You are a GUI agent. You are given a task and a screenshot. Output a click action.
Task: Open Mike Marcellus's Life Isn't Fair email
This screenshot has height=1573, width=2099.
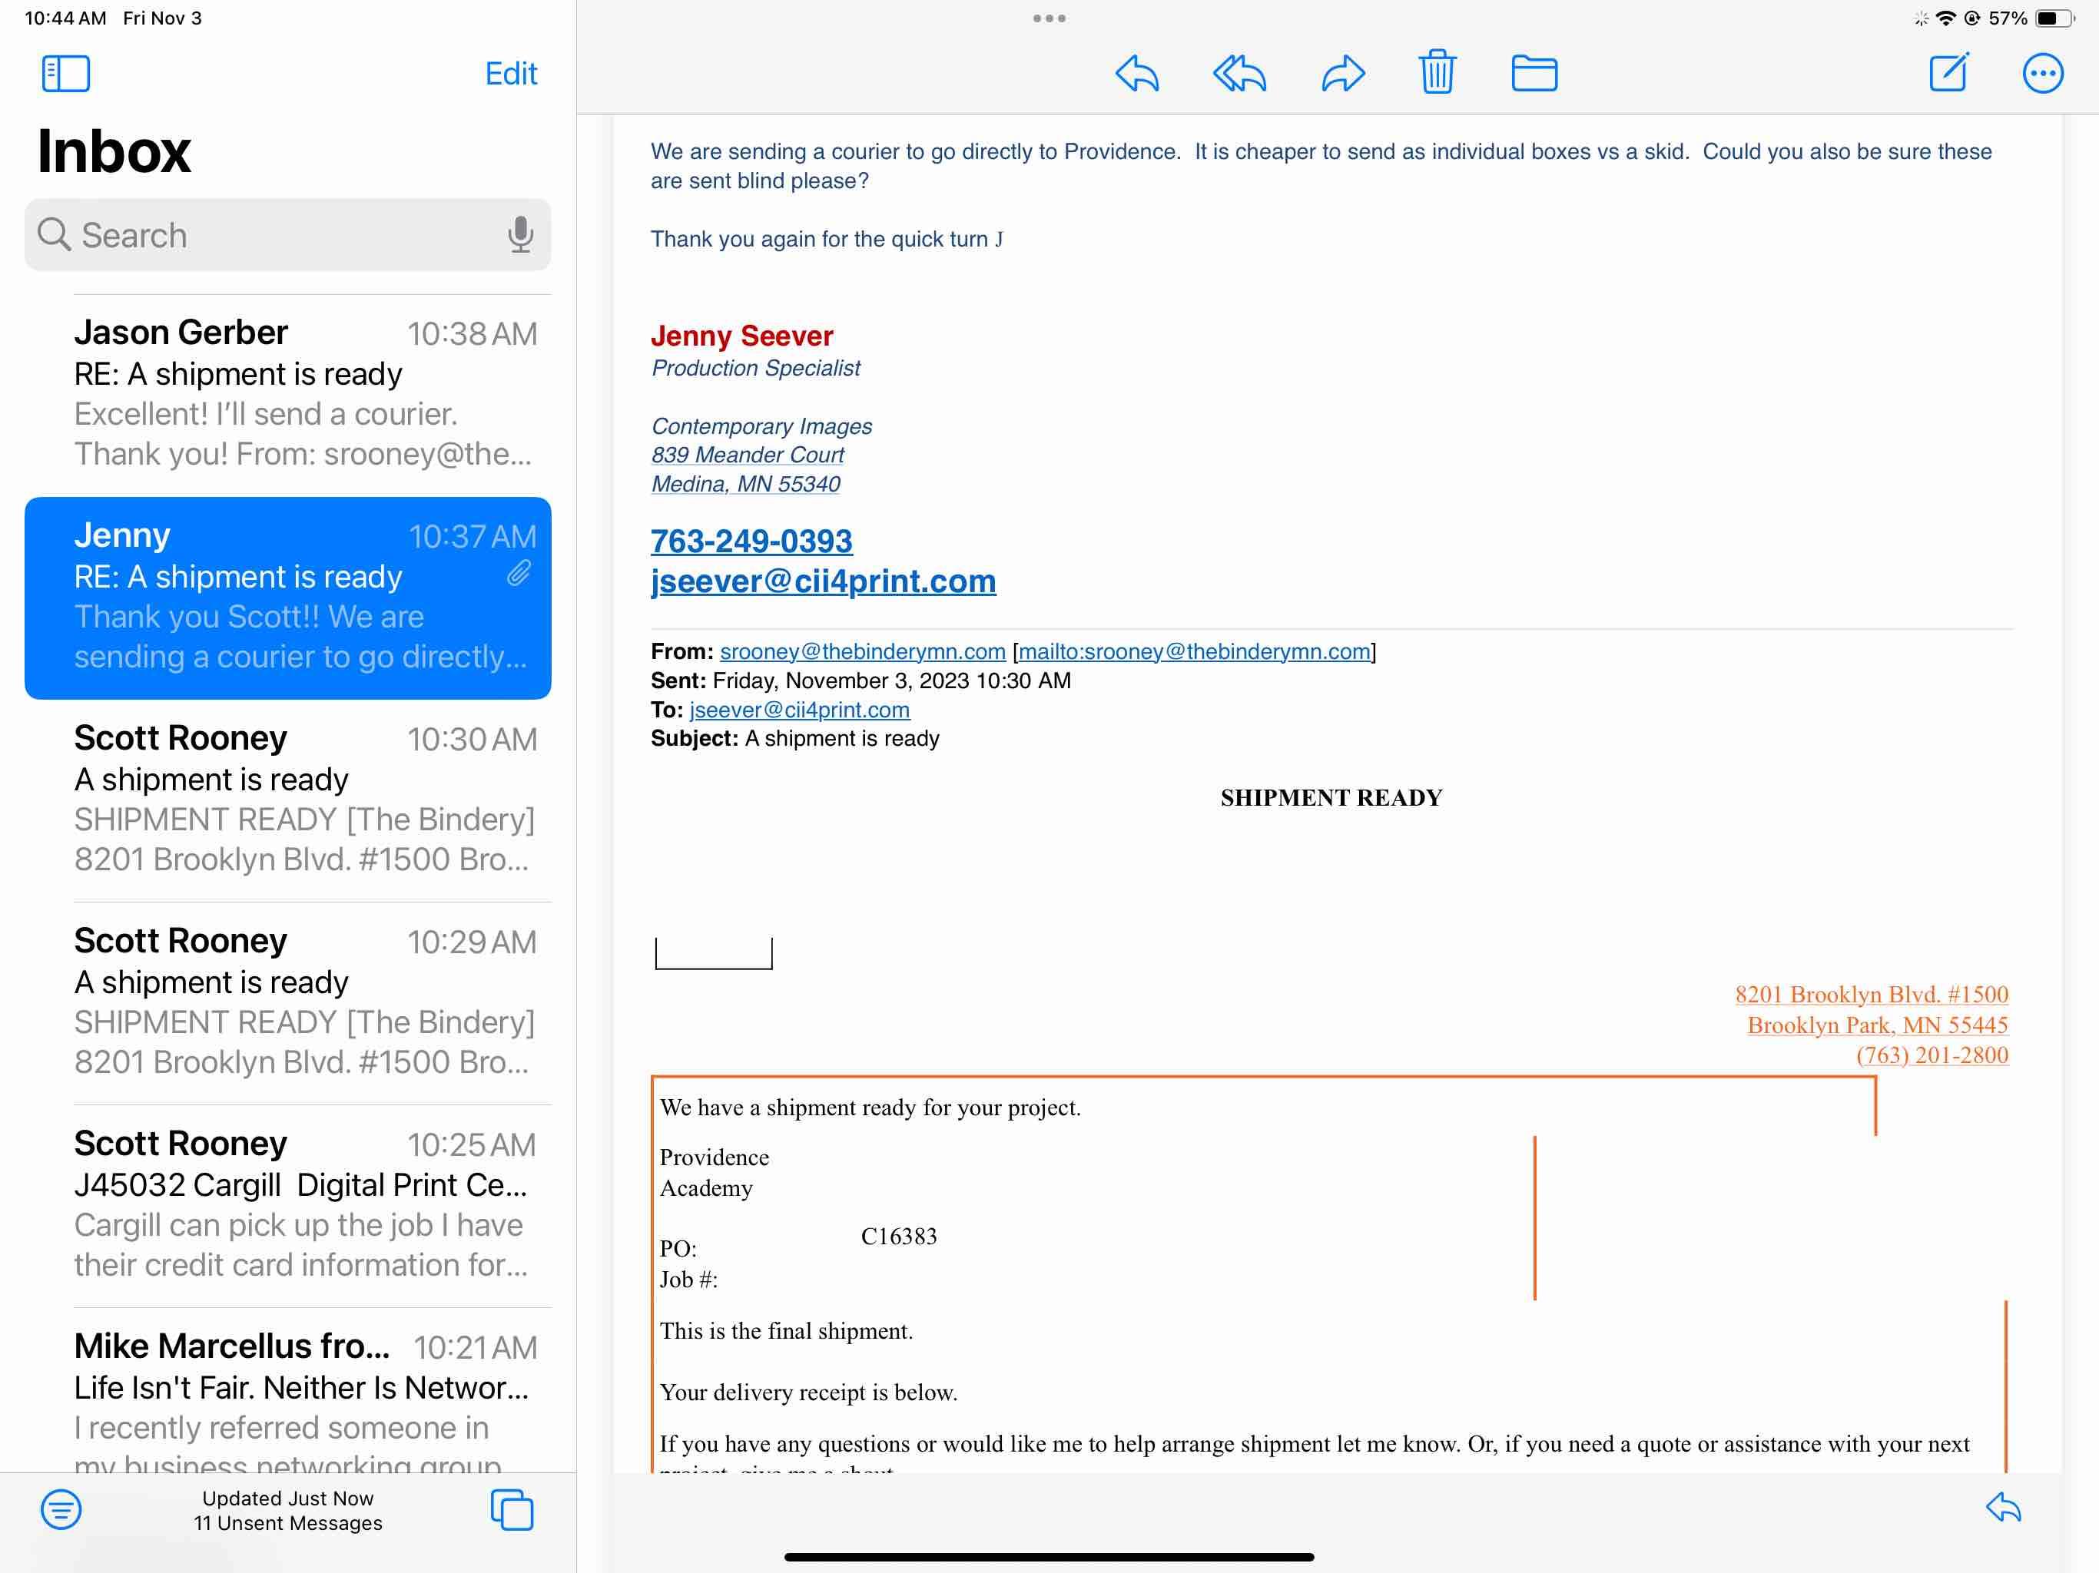click(303, 1395)
